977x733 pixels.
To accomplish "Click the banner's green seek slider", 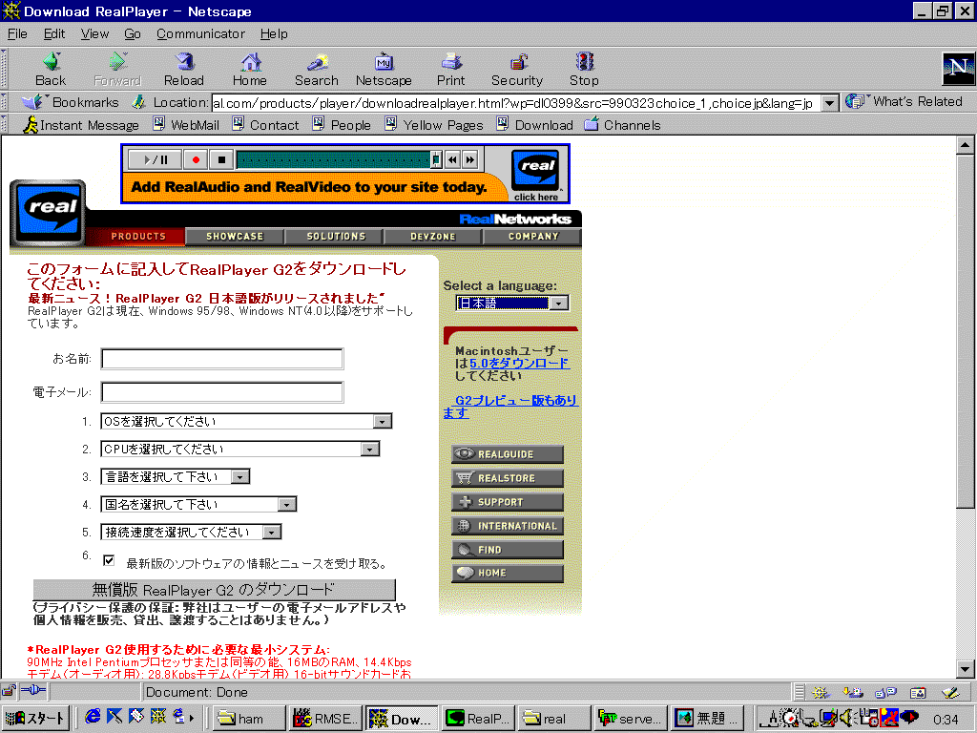I will coord(339,159).
